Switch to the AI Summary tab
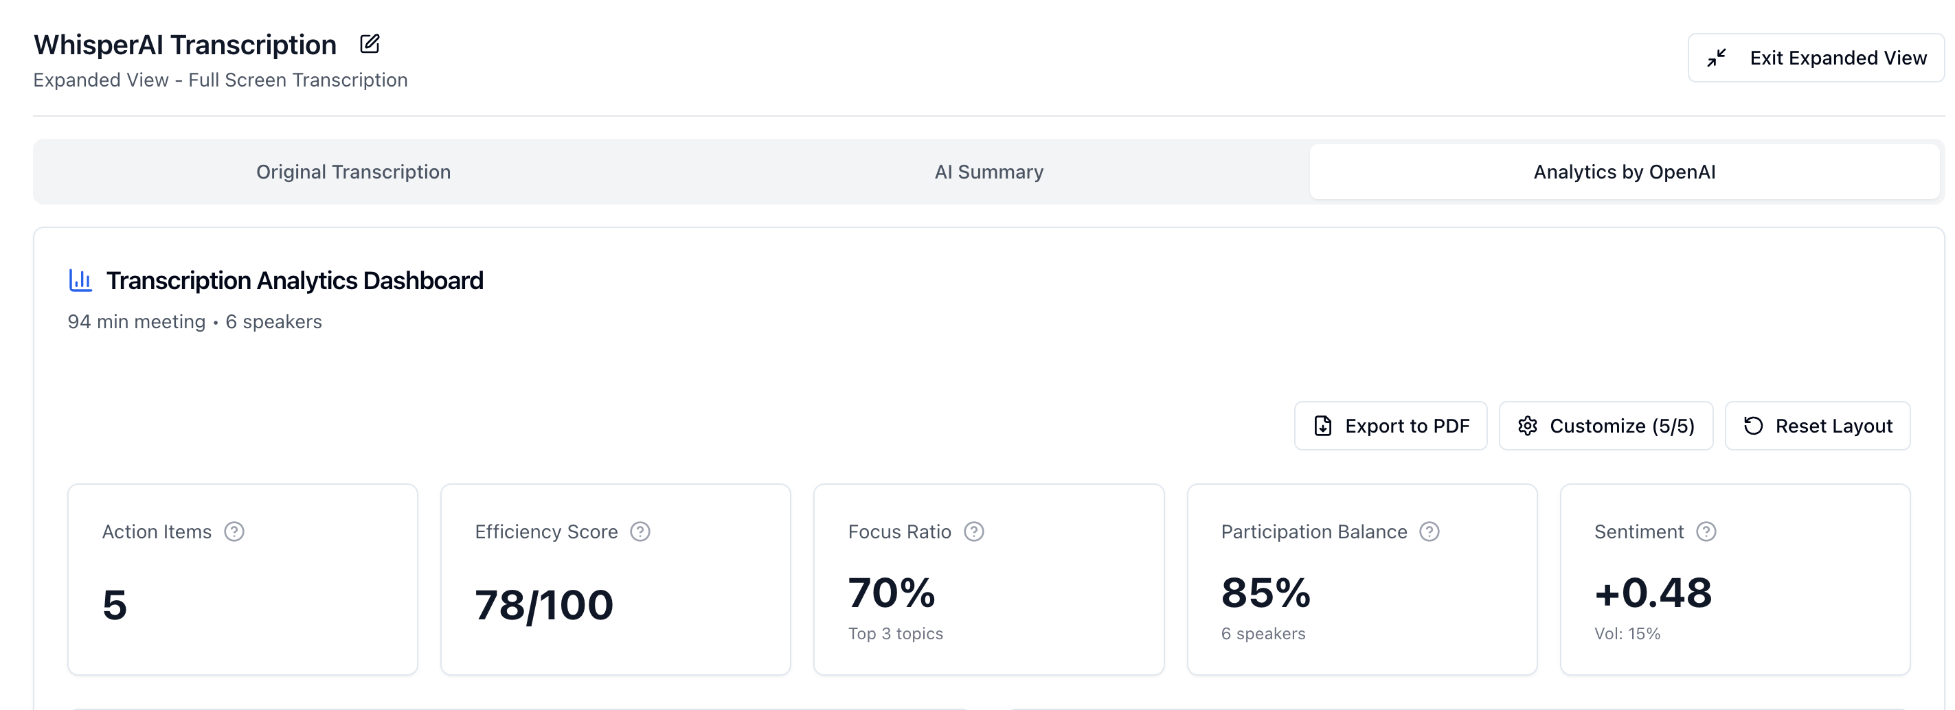 click(x=989, y=172)
